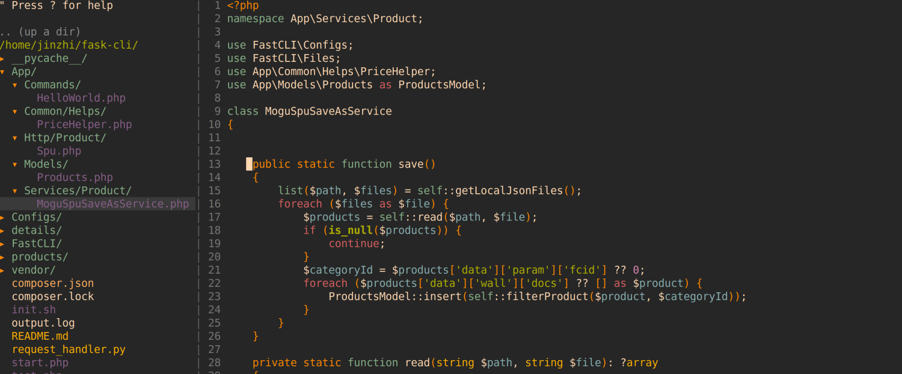Open the HelloWorld.php file
The image size is (902, 374).
(81, 97)
